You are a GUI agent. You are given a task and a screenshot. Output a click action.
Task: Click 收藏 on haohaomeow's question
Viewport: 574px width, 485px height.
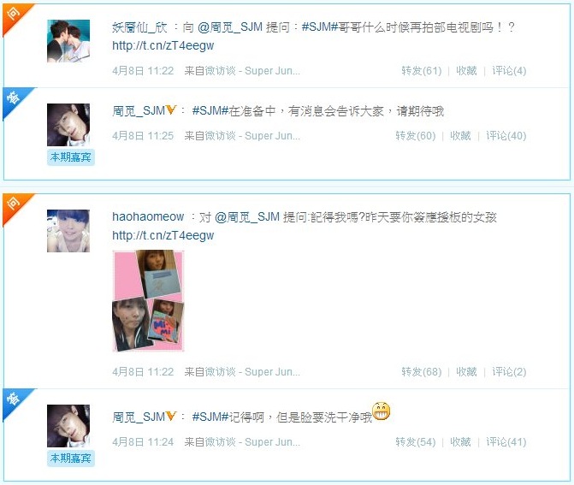(x=466, y=372)
